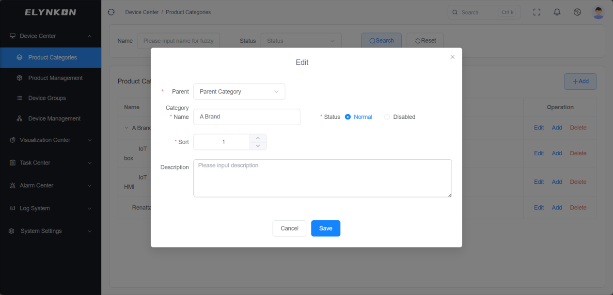Click Delete in IoT box row
Screen dimensions: 613x295
point(578,153)
